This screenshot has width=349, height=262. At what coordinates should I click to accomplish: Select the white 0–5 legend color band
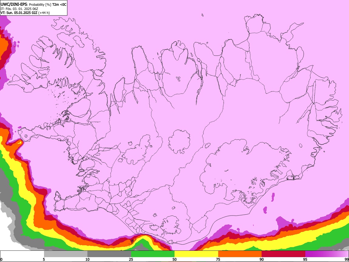pos(22,254)
